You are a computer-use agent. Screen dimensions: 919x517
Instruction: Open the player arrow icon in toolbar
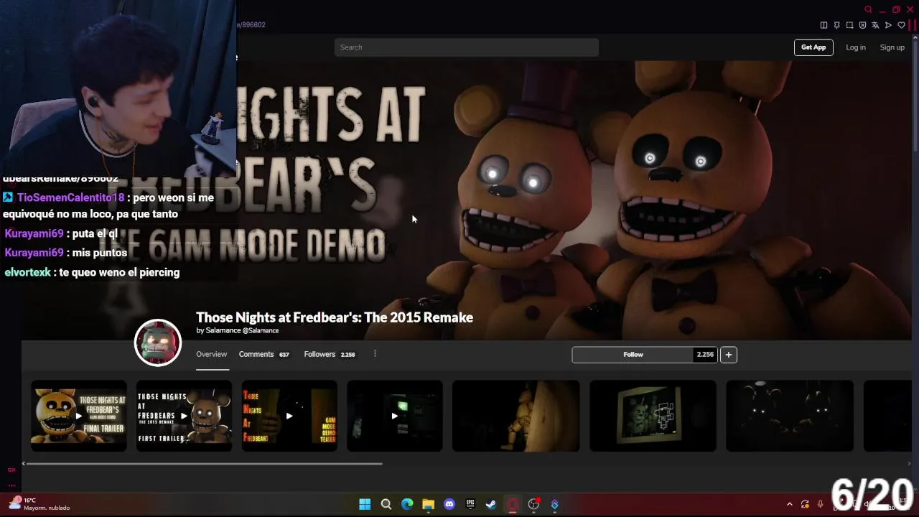888,25
